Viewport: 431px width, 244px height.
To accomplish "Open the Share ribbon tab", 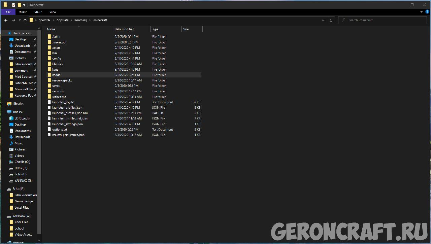I will point(38,12).
